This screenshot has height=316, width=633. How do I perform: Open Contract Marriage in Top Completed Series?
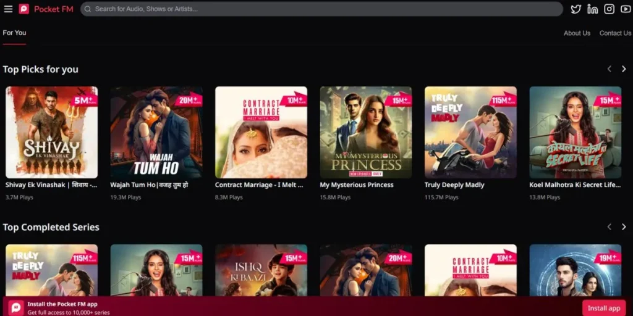470,270
